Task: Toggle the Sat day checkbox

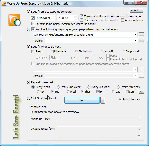Action: (113, 91)
